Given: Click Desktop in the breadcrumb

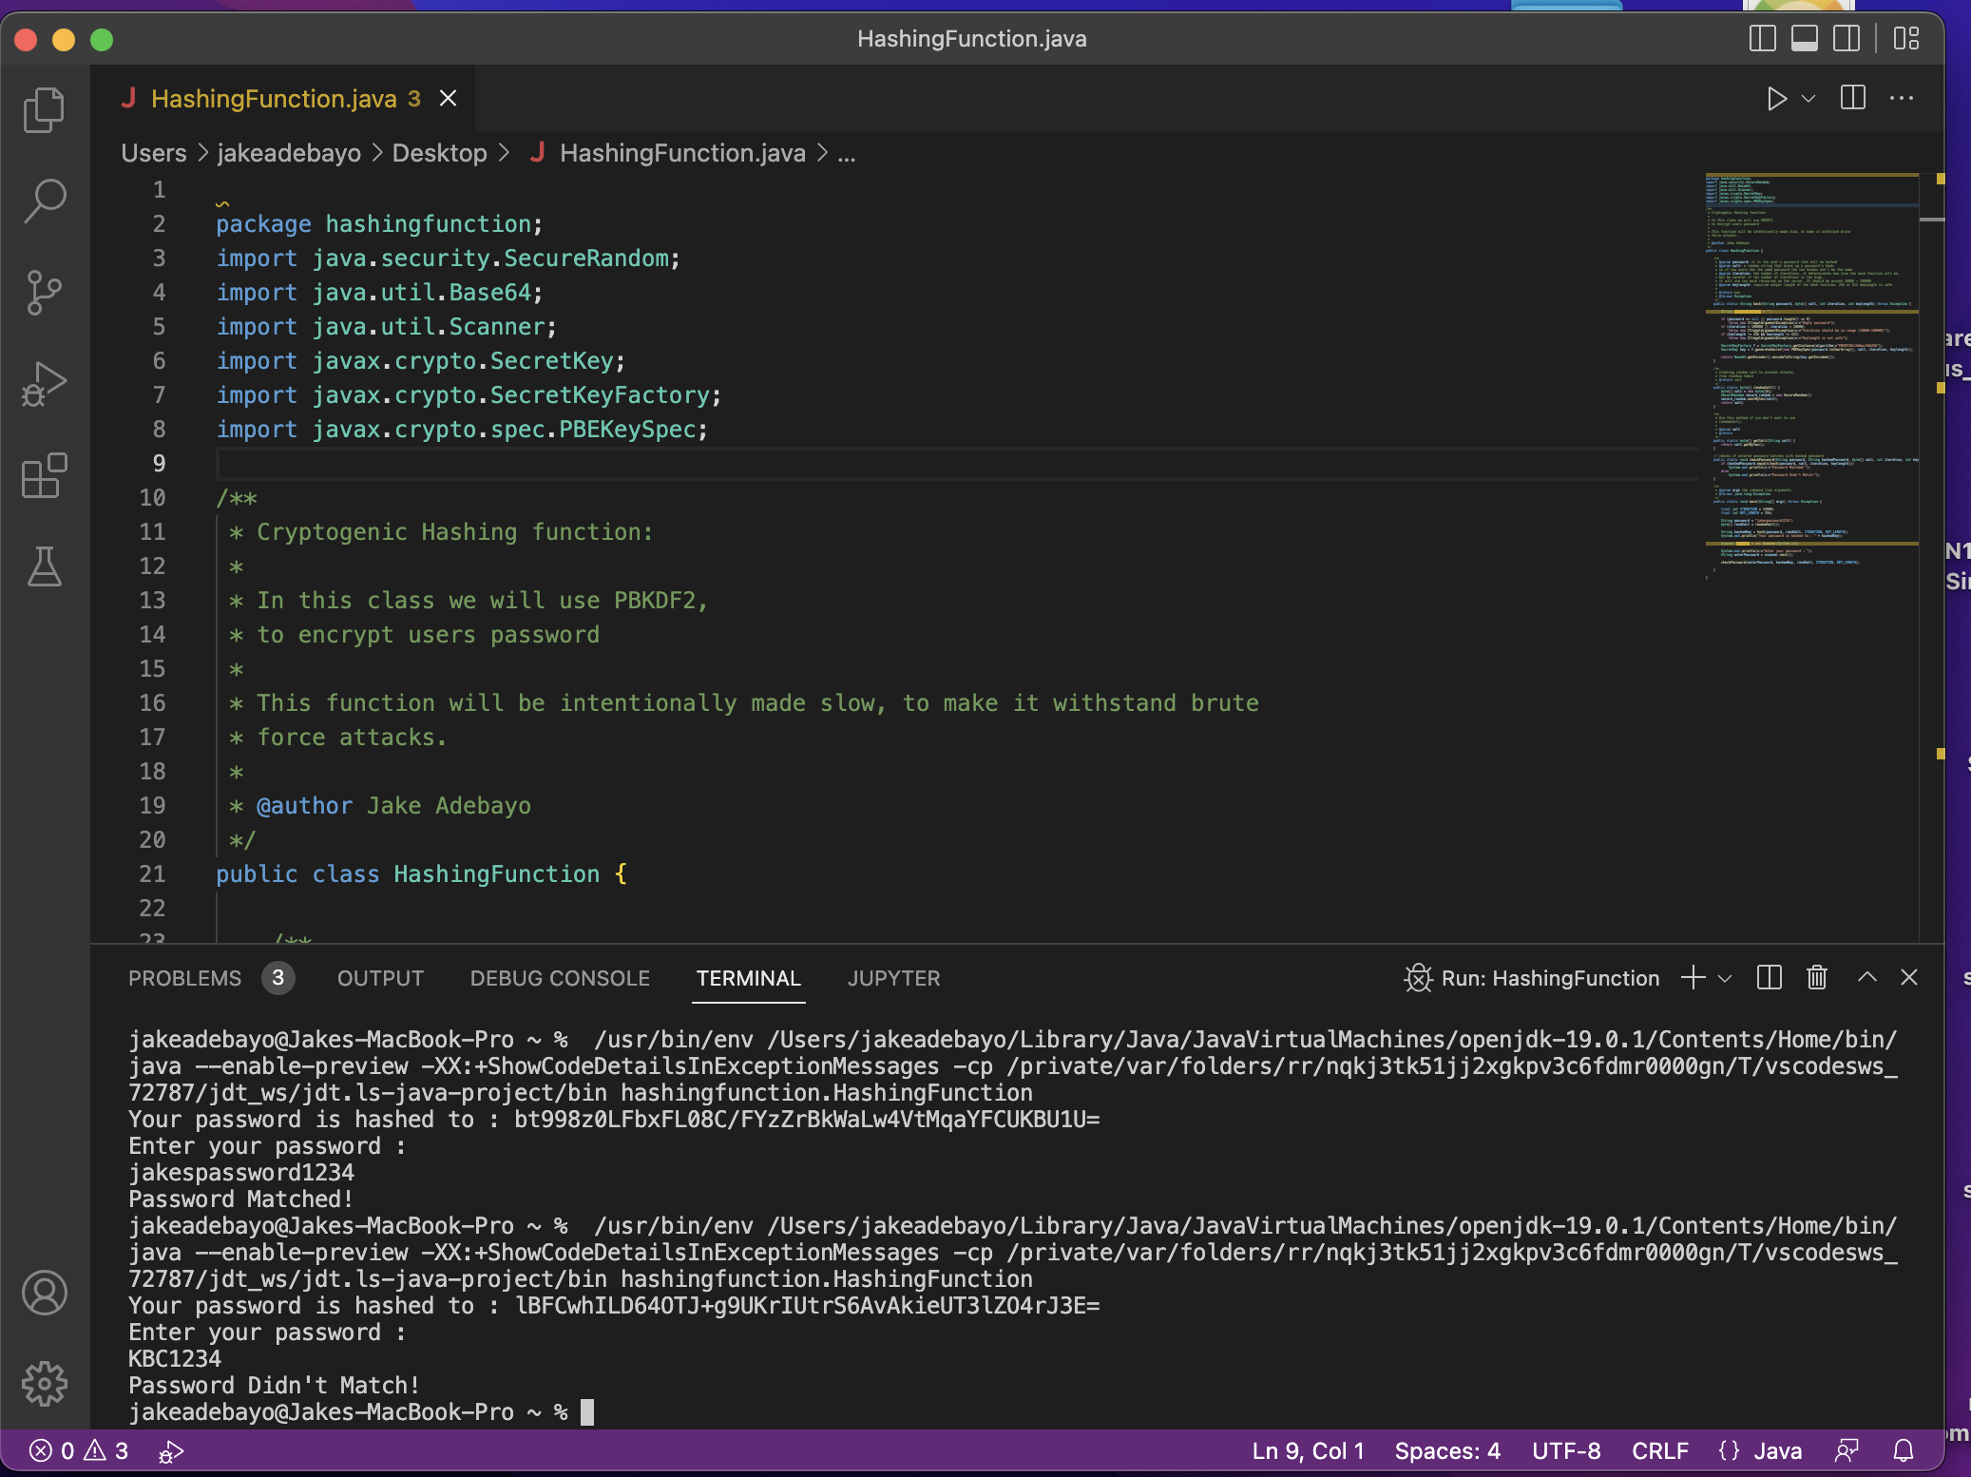Looking at the screenshot, I should point(439,153).
